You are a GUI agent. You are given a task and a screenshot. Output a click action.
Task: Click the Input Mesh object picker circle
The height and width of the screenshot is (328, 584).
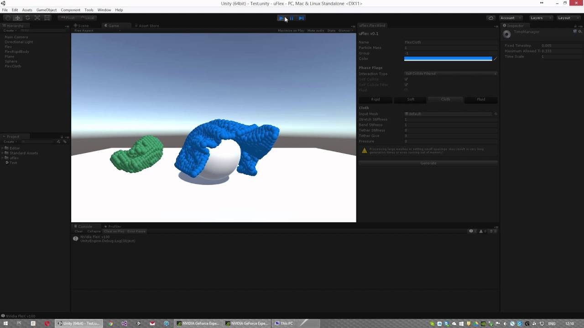tap(495, 114)
